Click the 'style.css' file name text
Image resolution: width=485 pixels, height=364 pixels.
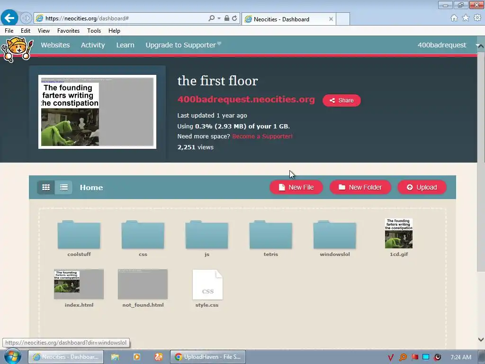click(207, 305)
